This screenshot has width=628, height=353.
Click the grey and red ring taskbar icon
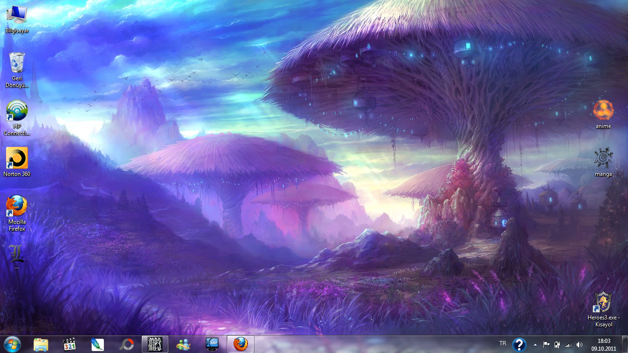126,344
